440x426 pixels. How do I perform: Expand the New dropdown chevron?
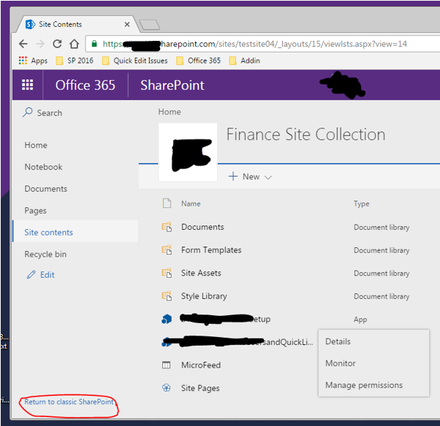point(268,177)
